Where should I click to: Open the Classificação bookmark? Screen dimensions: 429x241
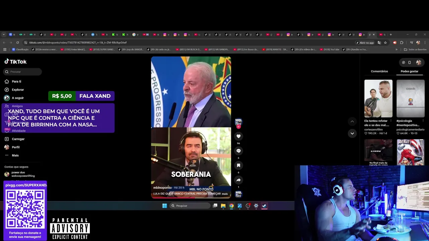coord(20,50)
